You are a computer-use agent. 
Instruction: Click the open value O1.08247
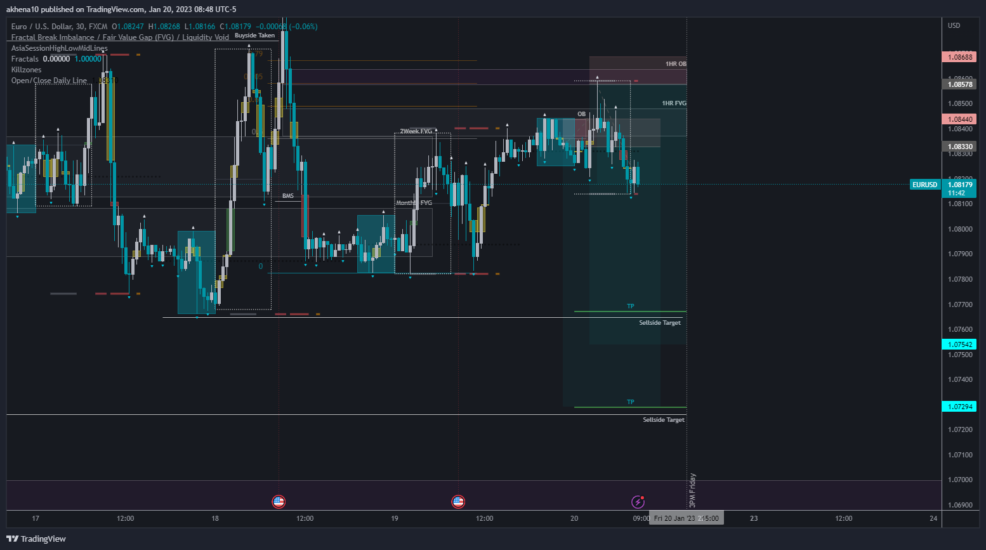pos(128,27)
